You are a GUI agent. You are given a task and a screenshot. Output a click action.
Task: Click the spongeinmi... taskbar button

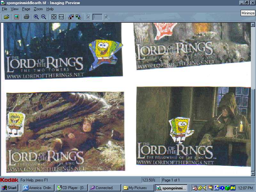coord(171,188)
